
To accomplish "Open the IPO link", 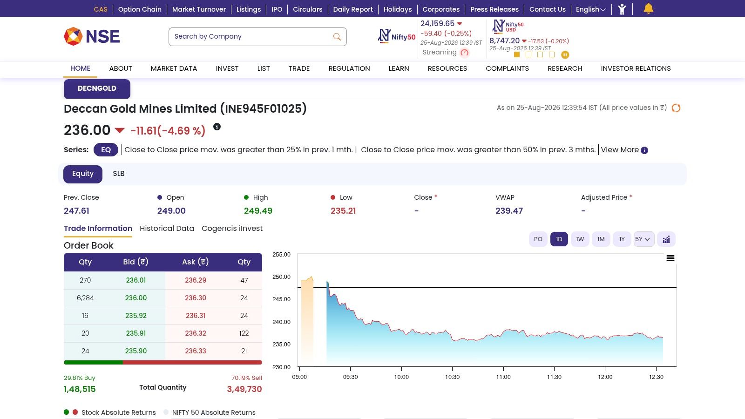I will coord(277,9).
